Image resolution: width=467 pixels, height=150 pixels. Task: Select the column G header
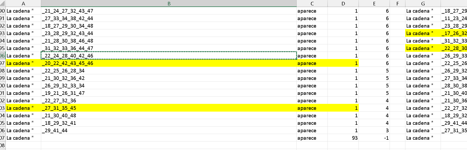click(423, 4)
